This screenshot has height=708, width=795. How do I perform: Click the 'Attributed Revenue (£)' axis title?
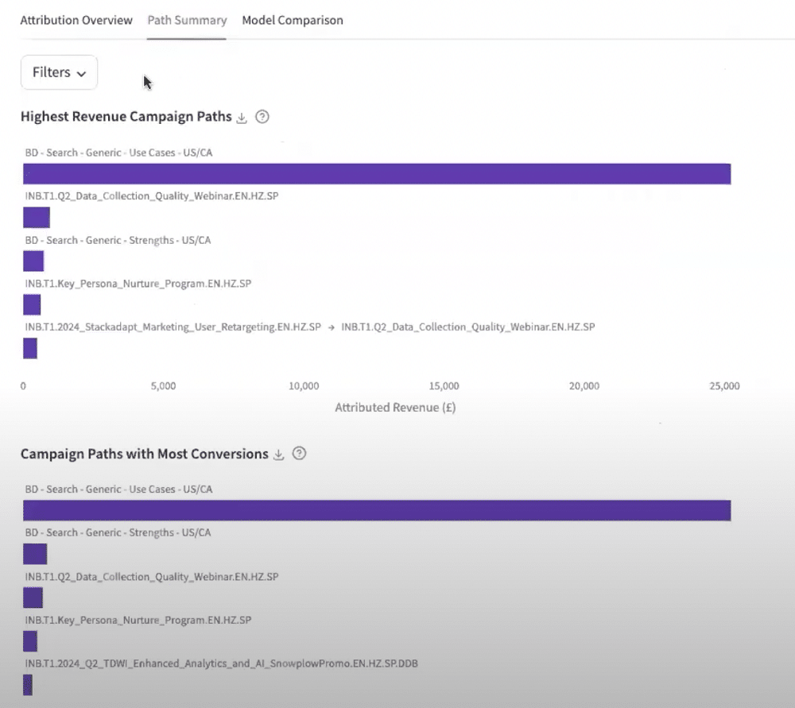(x=395, y=408)
